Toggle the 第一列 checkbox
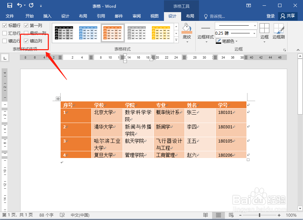 coord(26,25)
